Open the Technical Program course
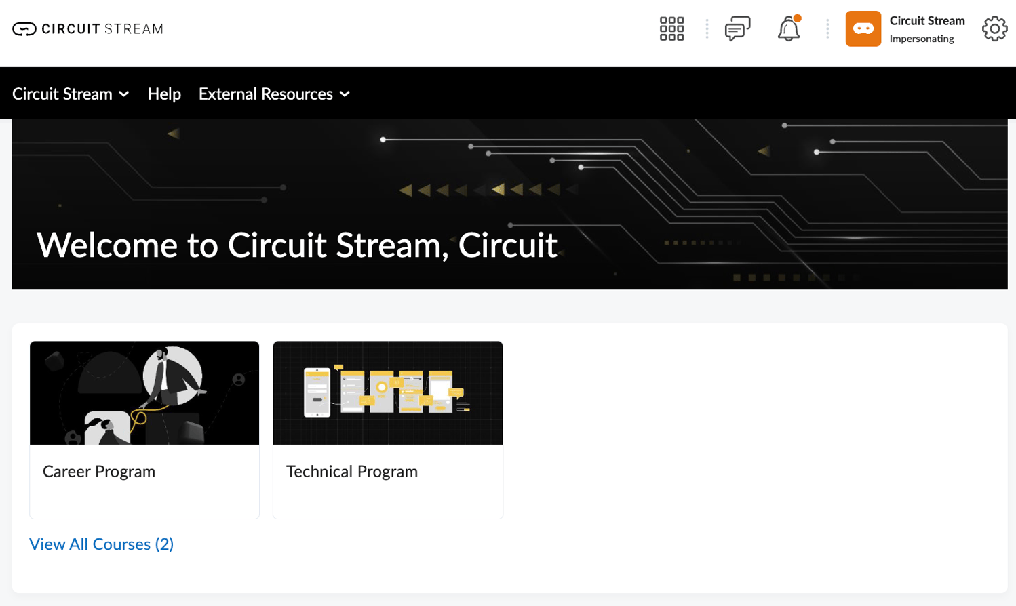 351,472
